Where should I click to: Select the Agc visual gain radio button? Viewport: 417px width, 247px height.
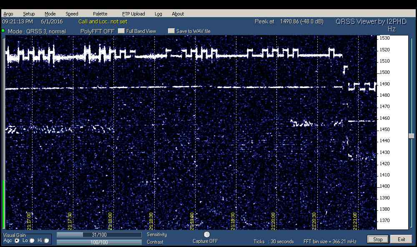click(17, 241)
